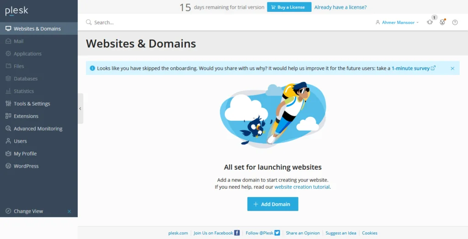Click the Applications gear icon

coord(8,54)
